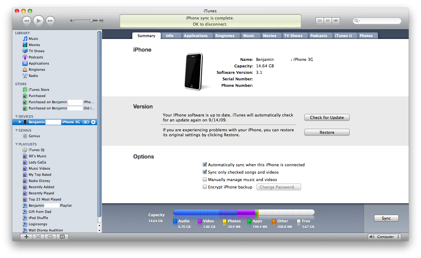This screenshot has height=258, width=421.
Task: Open 90's Music smart playlist icon
Action: click(25, 156)
